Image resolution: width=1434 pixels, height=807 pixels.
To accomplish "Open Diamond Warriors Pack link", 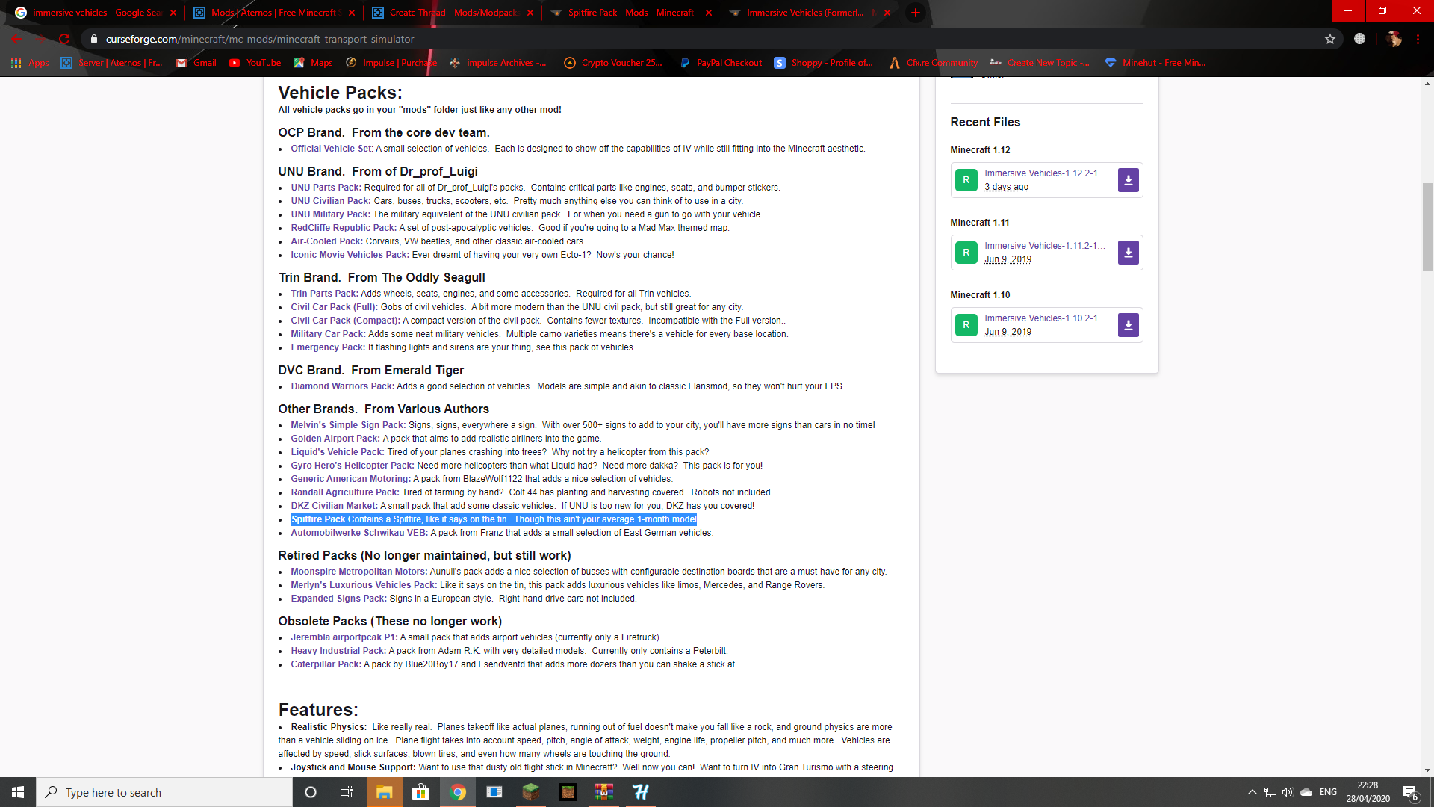I will [342, 386].
